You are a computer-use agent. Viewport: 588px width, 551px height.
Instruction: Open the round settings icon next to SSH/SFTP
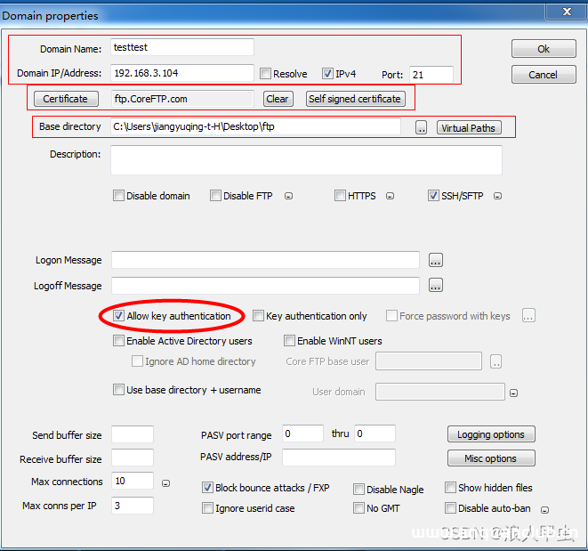pyautogui.click(x=497, y=197)
